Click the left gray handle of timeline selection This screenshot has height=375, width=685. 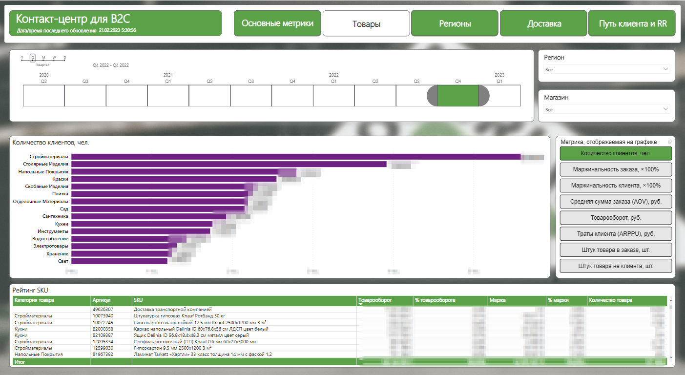click(432, 96)
